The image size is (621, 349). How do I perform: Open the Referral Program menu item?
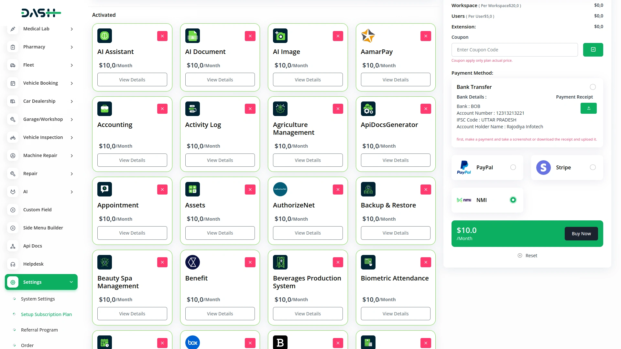click(39, 330)
